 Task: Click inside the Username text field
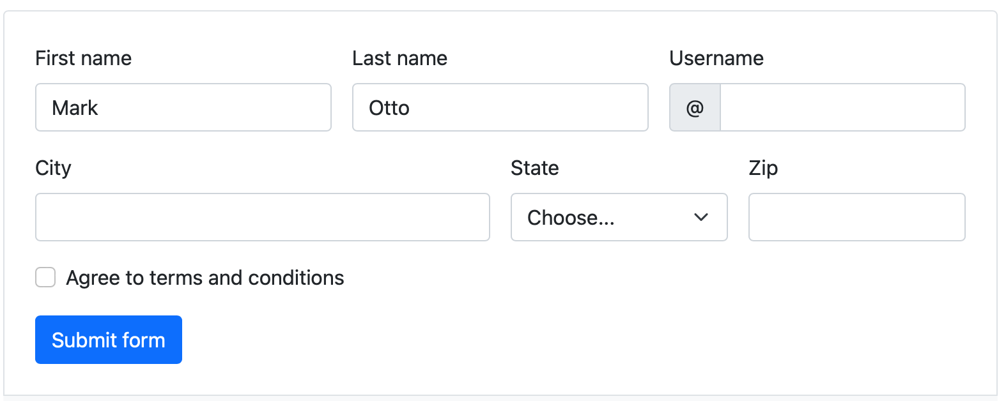[x=842, y=108]
